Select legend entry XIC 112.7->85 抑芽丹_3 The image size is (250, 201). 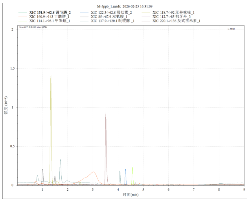tap(171, 17)
